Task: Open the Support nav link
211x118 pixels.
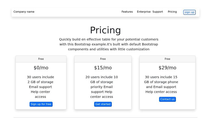Action: coord(158,12)
